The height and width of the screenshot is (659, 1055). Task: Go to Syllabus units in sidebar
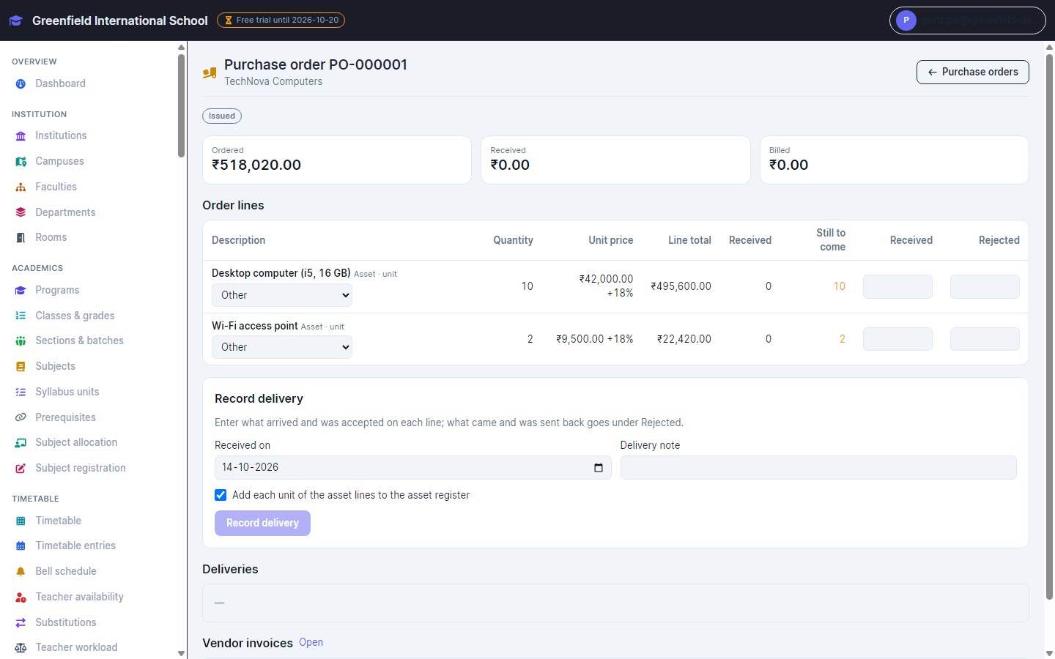point(67,392)
